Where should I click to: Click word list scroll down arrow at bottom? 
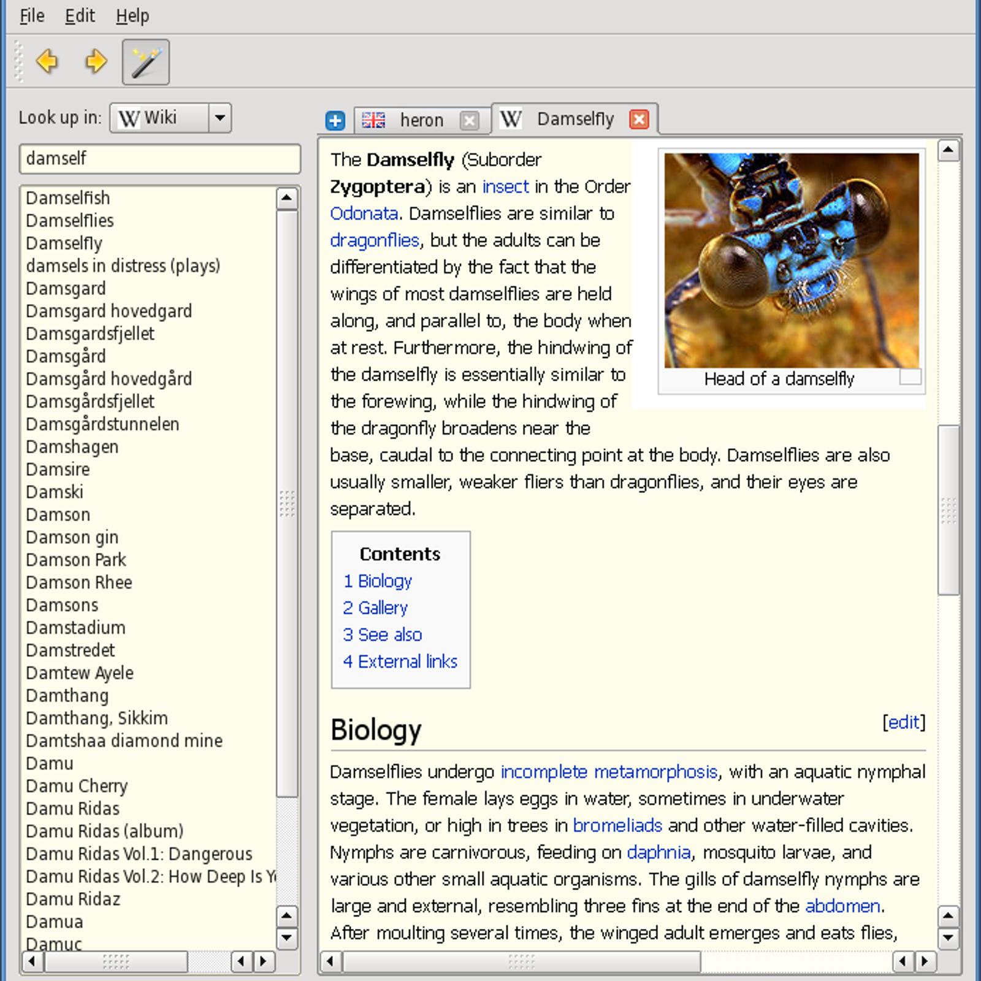click(x=287, y=938)
